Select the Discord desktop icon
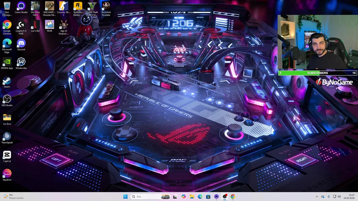358x201 pixels. (x=21, y=45)
